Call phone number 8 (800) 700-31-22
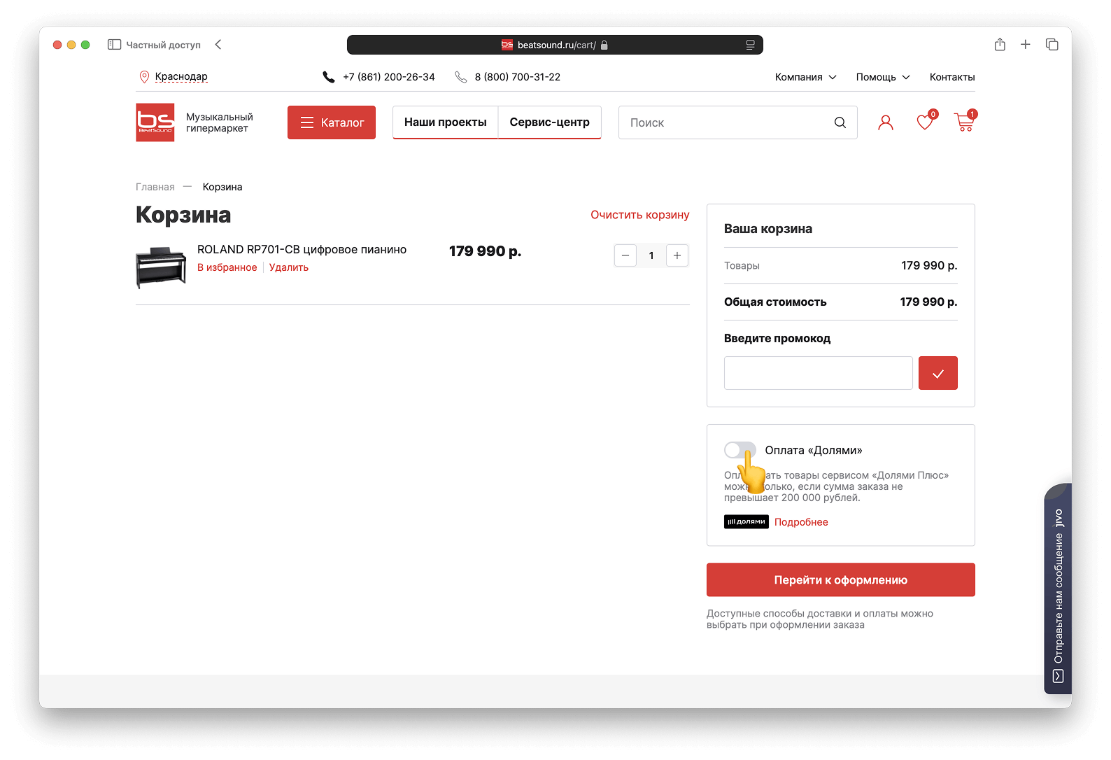 pos(518,77)
